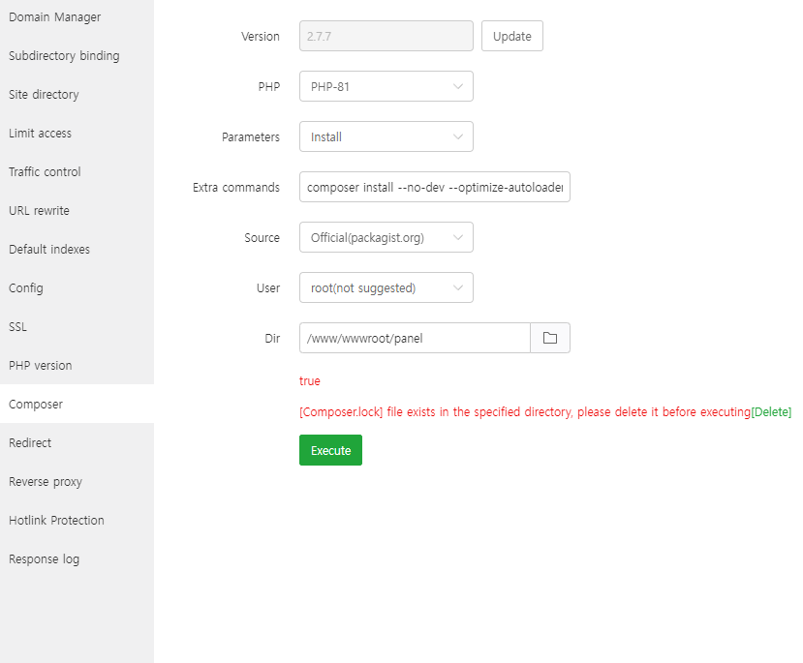
Task: Click the green Execute button
Action: point(330,450)
